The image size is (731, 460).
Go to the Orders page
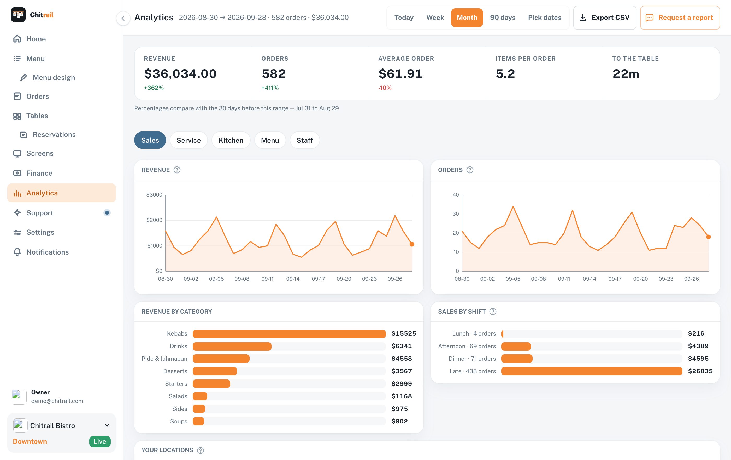click(x=62, y=96)
